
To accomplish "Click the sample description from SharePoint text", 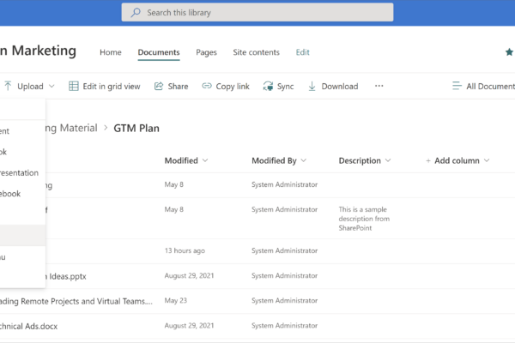I will [364, 219].
